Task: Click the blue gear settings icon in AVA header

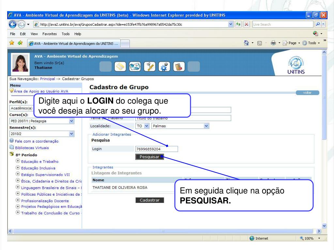Action: click(x=164, y=66)
